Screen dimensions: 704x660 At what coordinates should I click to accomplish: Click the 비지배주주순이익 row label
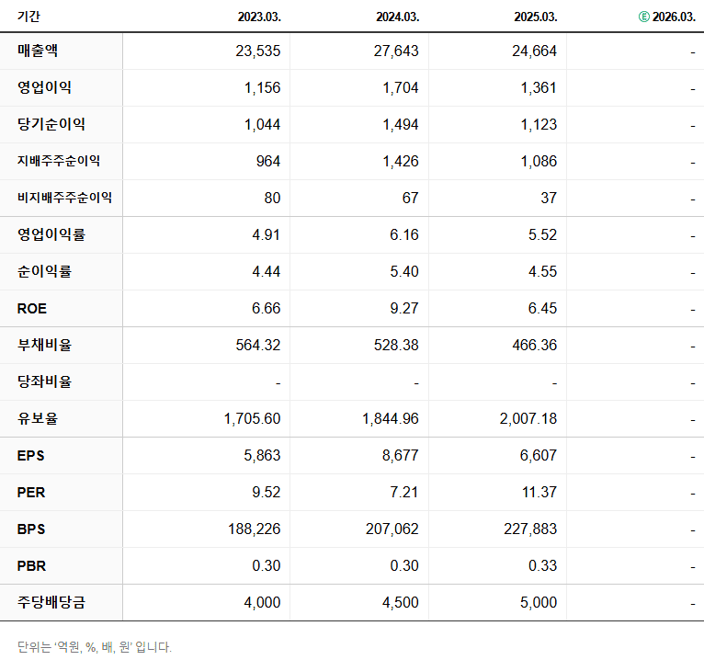[x=64, y=198]
